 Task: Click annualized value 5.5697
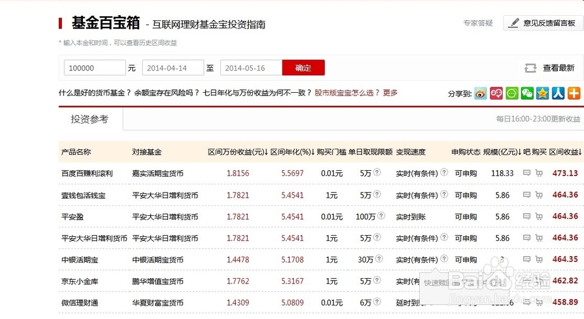[293, 173]
